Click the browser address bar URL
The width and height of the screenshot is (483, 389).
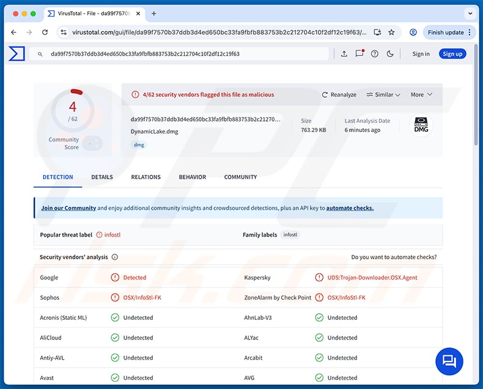[x=219, y=32]
